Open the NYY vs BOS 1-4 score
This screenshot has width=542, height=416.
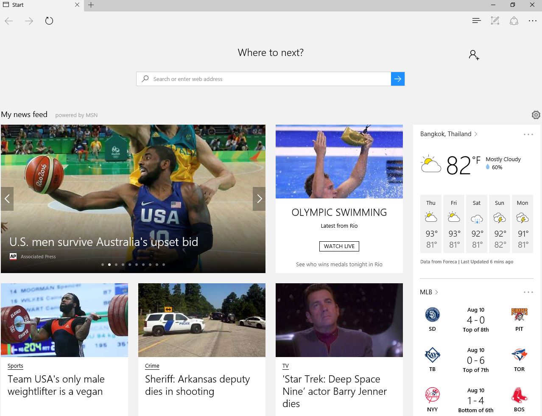click(x=476, y=401)
